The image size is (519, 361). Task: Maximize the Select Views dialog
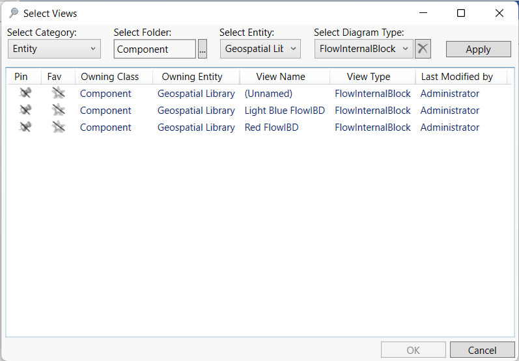point(461,13)
